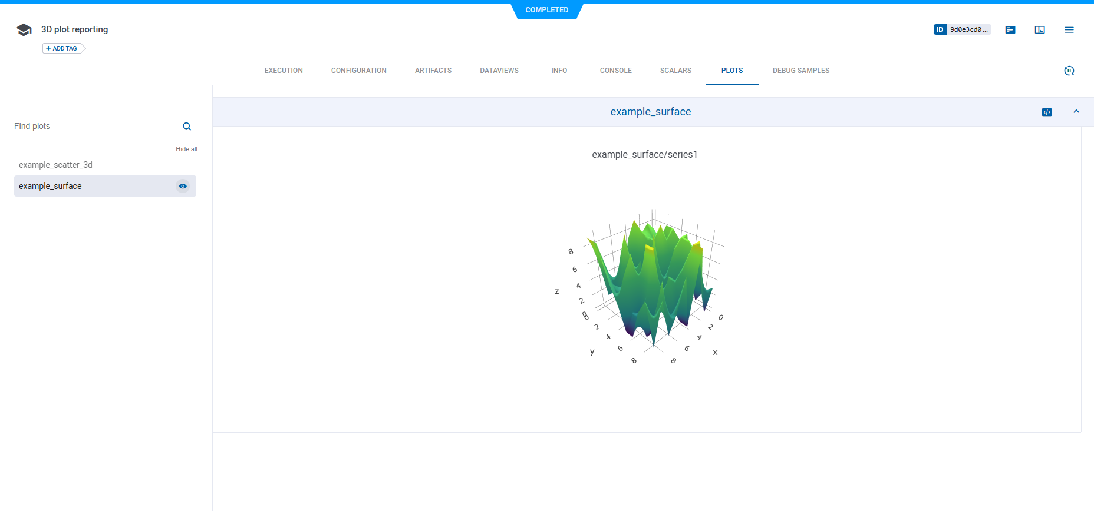The width and height of the screenshot is (1094, 511).
Task: Go to the DEBUG SAMPLES tab
Action: (800, 71)
